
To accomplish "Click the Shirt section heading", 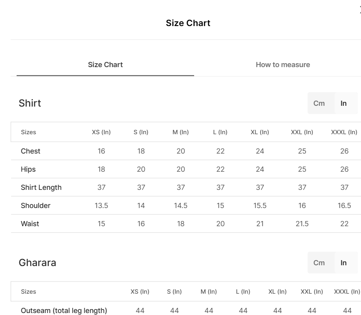I will click(x=30, y=103).
